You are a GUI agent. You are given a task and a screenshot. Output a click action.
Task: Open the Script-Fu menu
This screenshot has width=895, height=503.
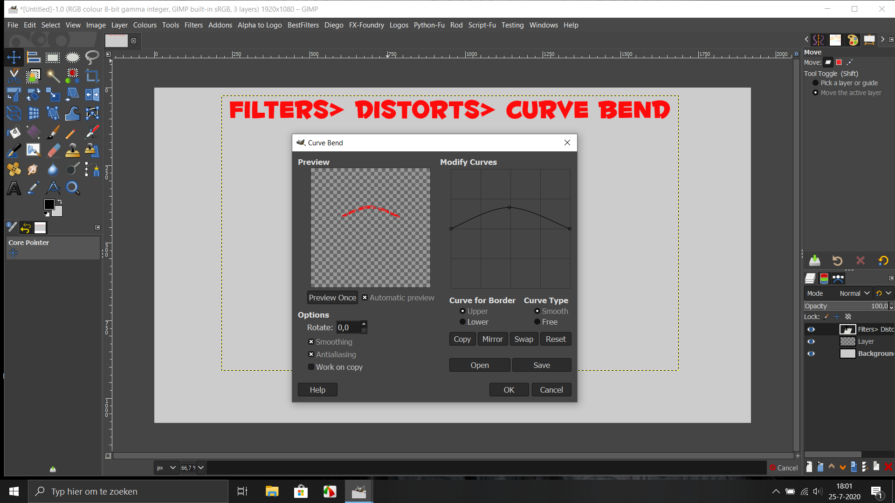[482, 25]
